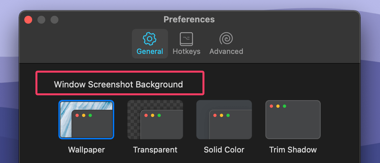380x163 pixels.
Task: Click the Hotkeys option-key icon
Action: point(186,39)
